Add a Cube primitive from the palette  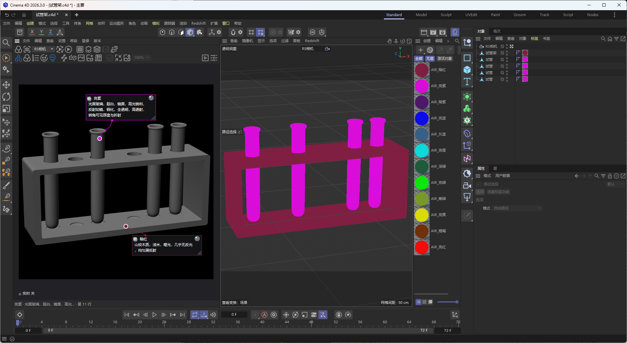point(467,70)
